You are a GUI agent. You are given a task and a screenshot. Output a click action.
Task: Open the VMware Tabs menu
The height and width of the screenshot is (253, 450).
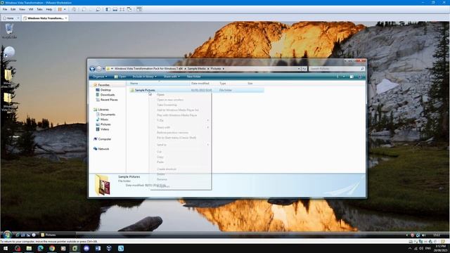pos(39,9)
